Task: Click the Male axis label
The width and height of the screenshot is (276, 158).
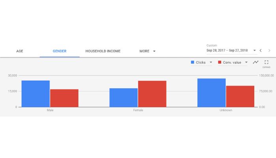Action: click(50, 110)
